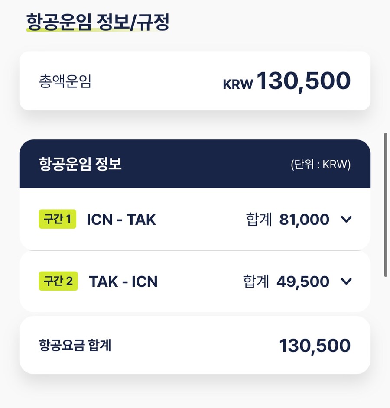390x408 pixels.
Task: Select the 합계 81,000 amount text
Action: click(x=286, y=220)
